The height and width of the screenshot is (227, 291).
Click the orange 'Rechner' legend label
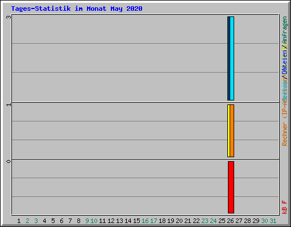(x=285, y=134)
